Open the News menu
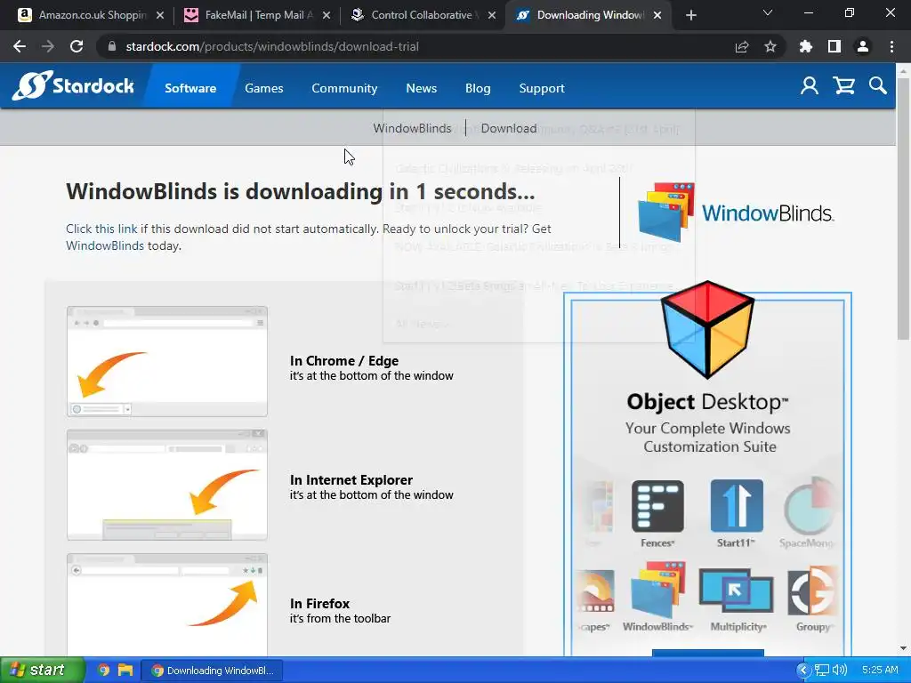This screenshot has width=911, height=683. [x=421, y=88]
